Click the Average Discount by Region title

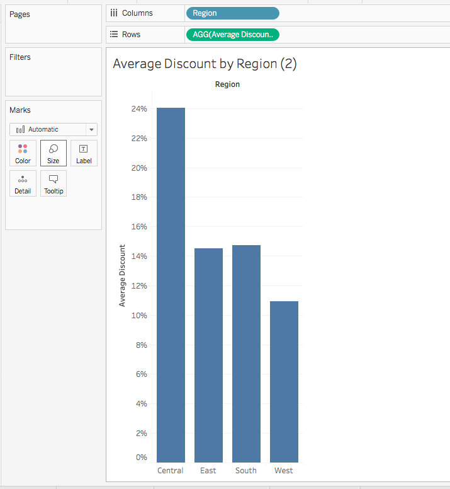[x=205, y=64]
